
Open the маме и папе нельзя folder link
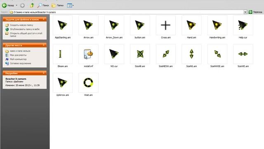(x=20, y=51)
